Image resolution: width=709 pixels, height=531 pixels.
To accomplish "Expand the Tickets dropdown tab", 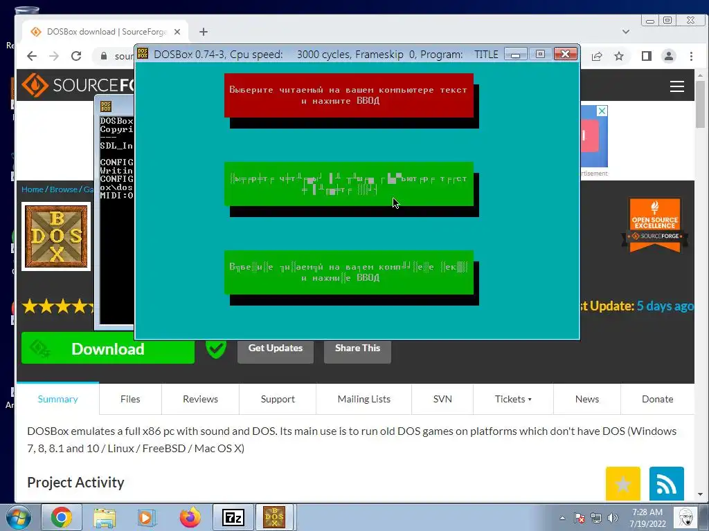I will click(x=513, y=399).
